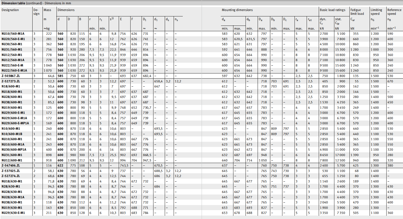Click the Mass column header
The image size is (403, 219).
(47, 10)
